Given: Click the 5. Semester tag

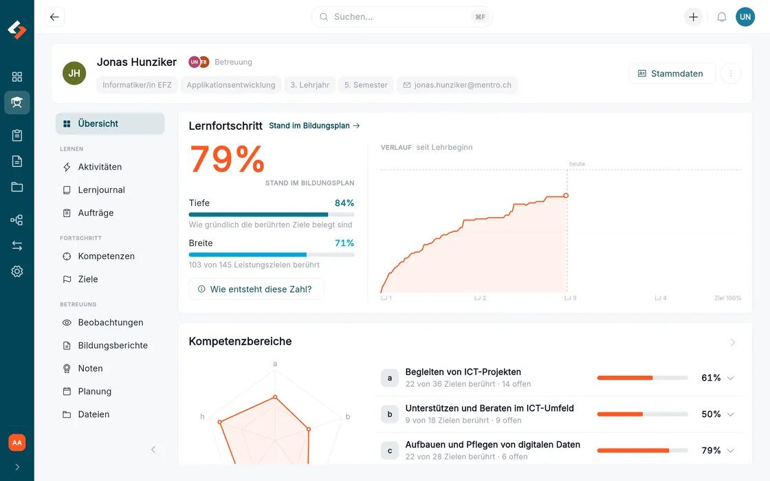Looking at the screenshot, I should (366, 85).
